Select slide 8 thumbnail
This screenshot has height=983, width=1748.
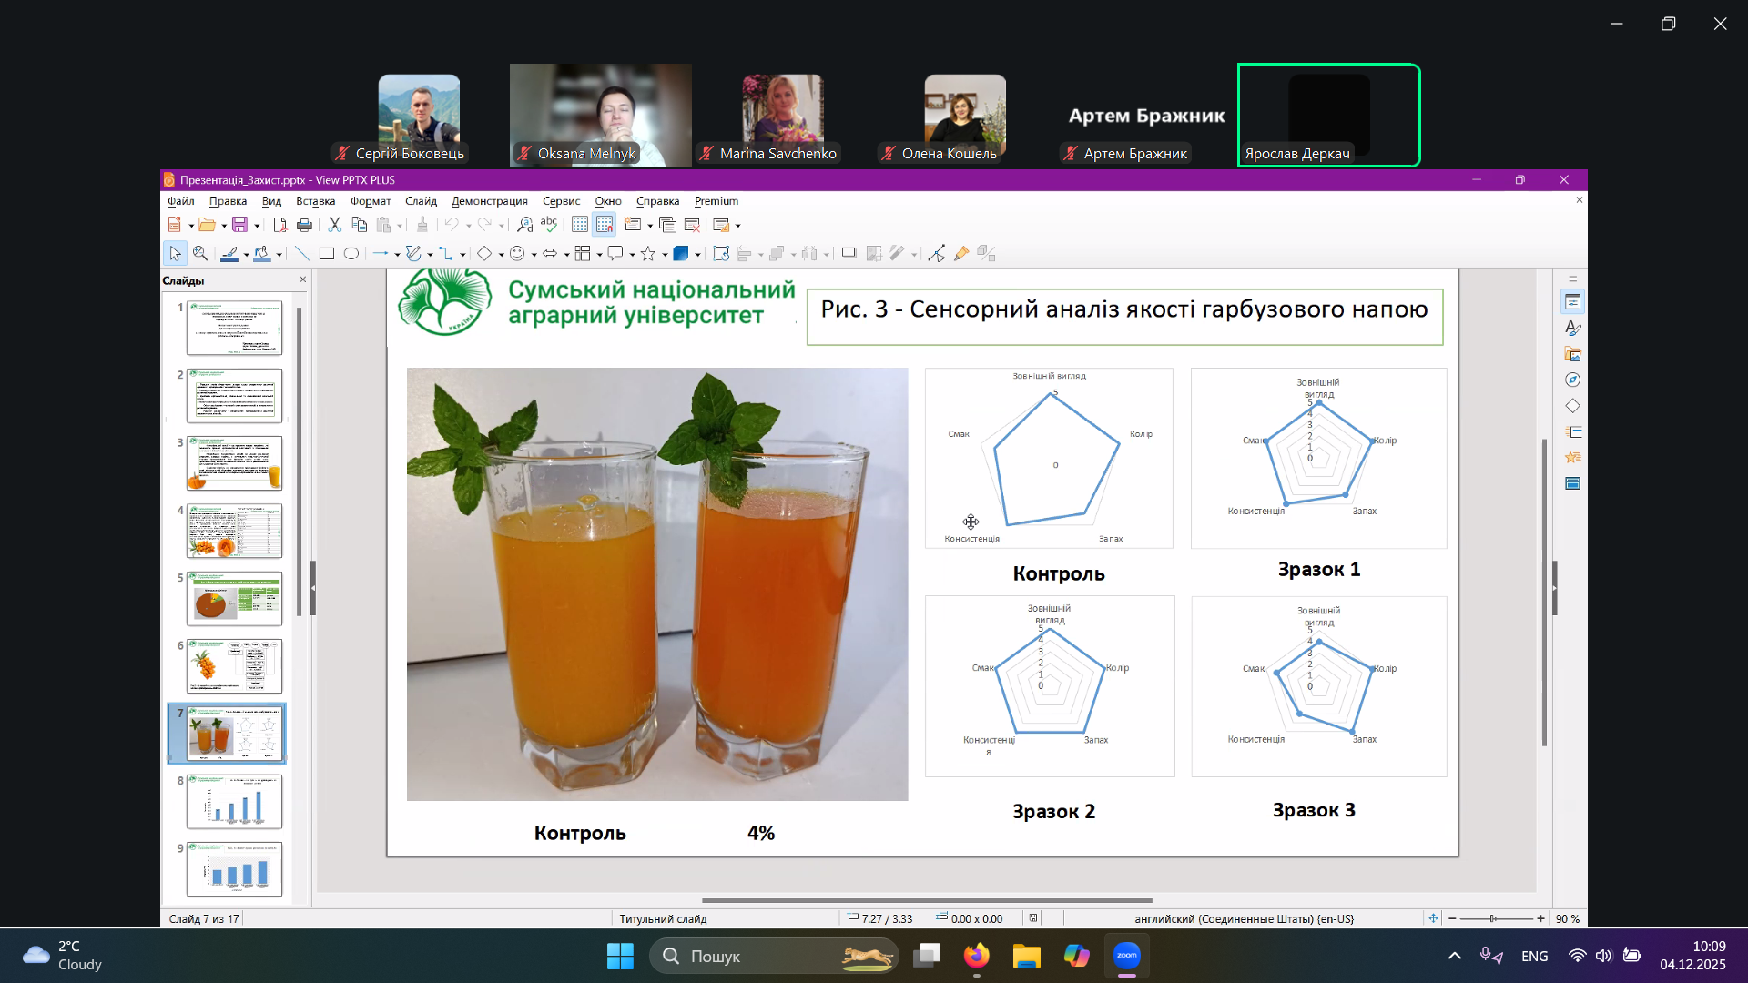(234, 801)
